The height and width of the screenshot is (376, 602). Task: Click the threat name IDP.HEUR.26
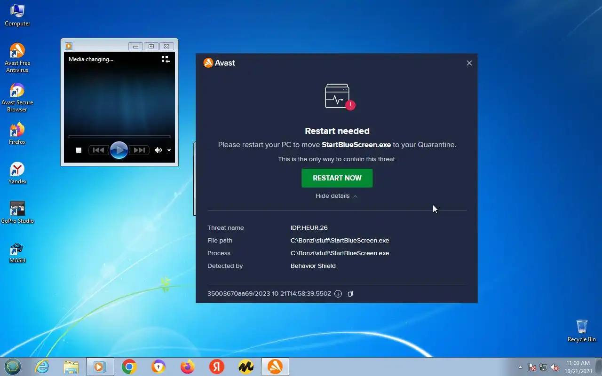point(309,228)
